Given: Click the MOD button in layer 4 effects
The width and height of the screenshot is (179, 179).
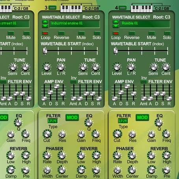Looking at the screenshot, I should pyautogui.click(x=142, y=117).
